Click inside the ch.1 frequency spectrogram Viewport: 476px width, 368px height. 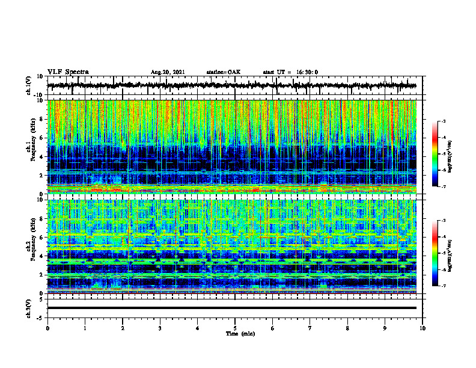[x=232, y=147]
